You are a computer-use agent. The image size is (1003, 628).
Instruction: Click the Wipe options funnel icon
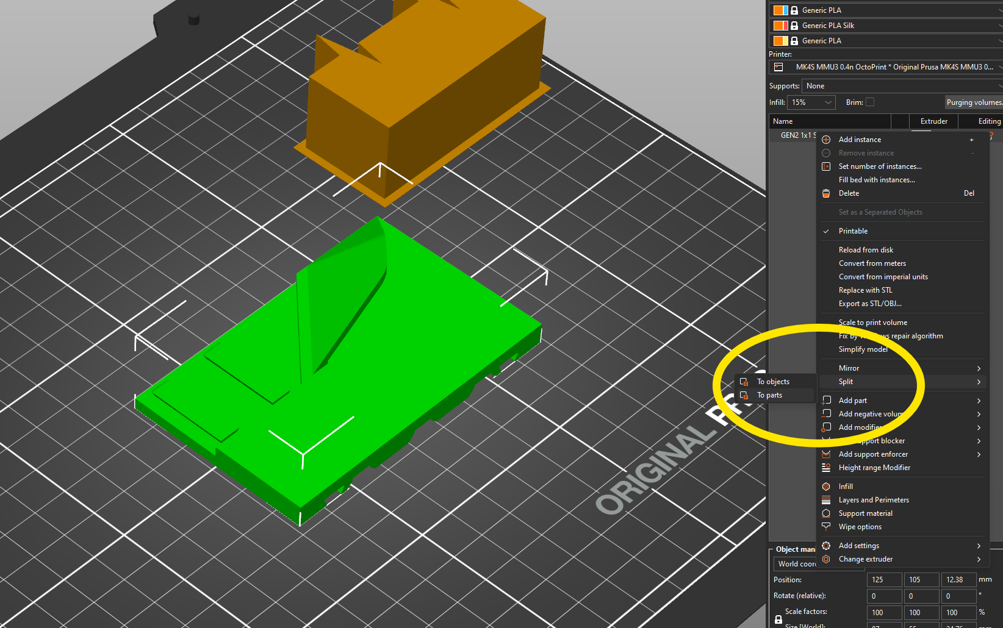click(x=826, y=527)
